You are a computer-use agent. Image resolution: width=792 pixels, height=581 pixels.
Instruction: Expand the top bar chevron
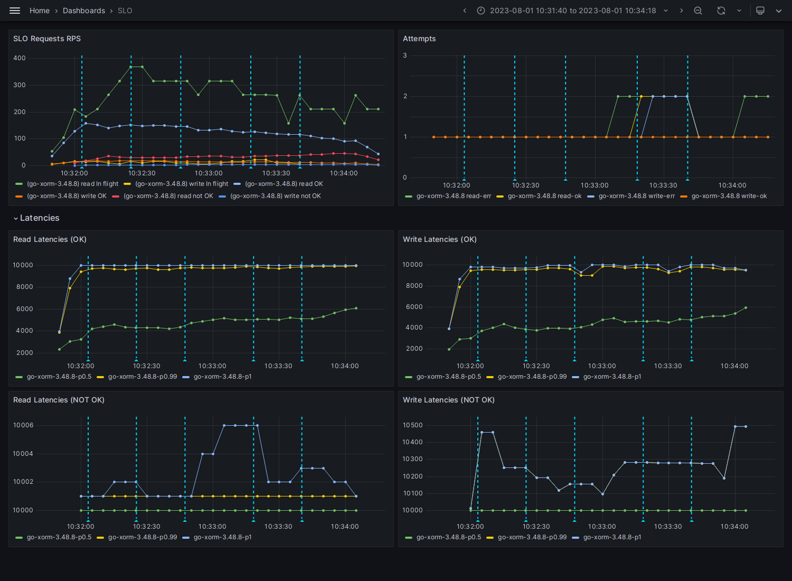(778, 11)
